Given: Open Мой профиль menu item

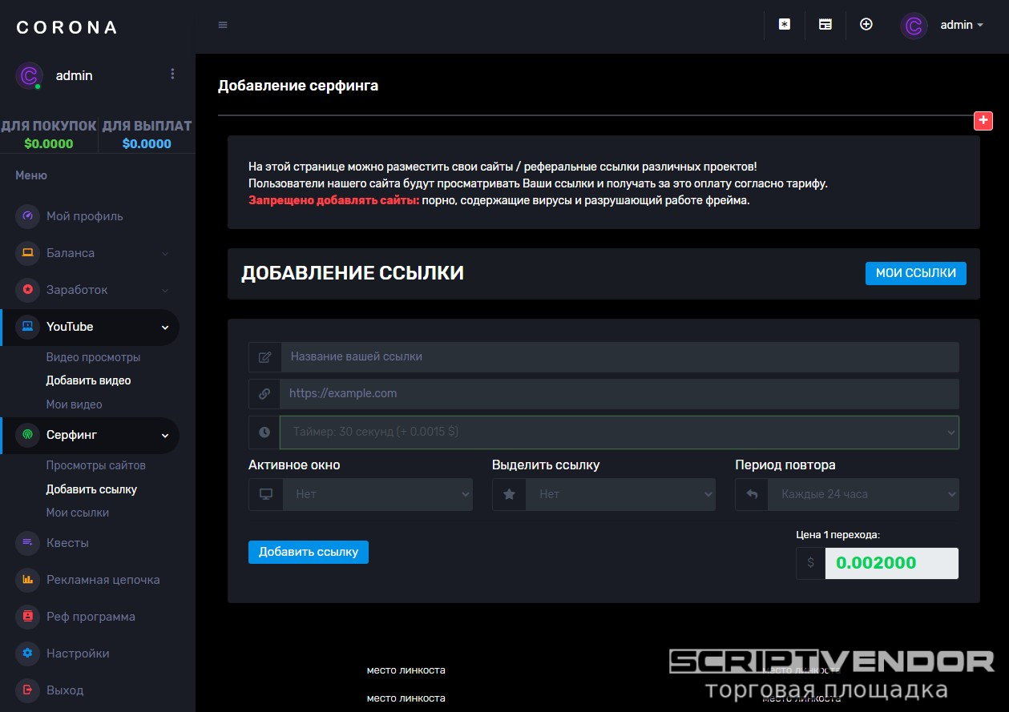Looking at the screenshot, I should coord(84,216).
